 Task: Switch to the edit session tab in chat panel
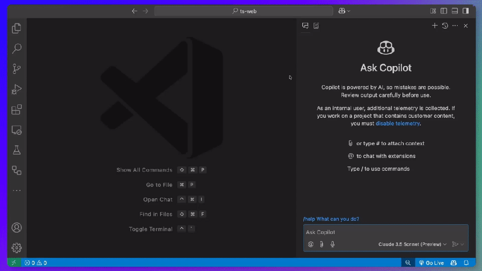(316, 25)
